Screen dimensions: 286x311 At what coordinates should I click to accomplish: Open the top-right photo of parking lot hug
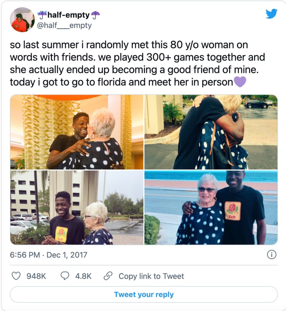[x=211, y=132]
